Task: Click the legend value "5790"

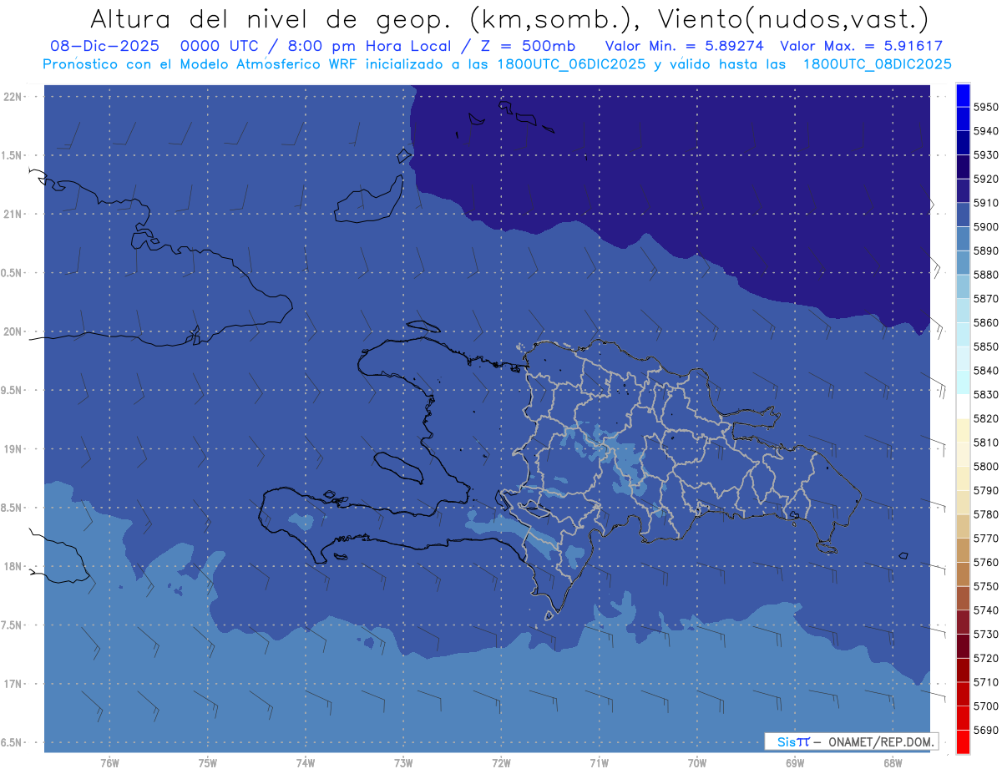Action: [985, 490]
